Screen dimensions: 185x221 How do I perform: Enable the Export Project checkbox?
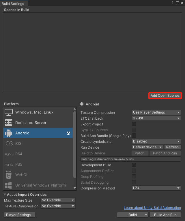click(x=134, y=124)
